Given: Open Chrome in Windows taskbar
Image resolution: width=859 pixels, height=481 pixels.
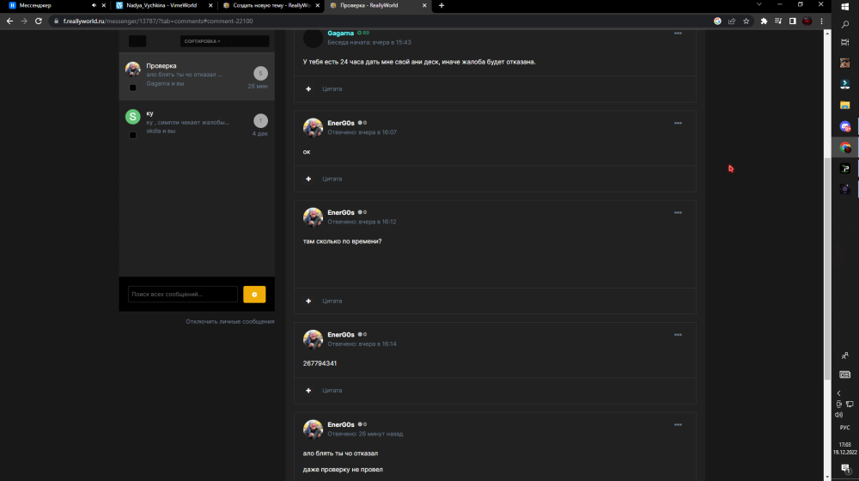Looking at the screenshot, I should [x=844, y=148].
